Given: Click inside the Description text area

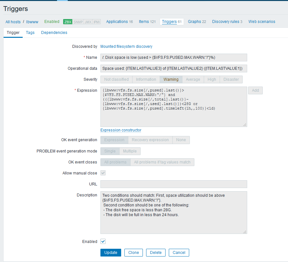Looking at the screenshot, I should pos(174,213).
